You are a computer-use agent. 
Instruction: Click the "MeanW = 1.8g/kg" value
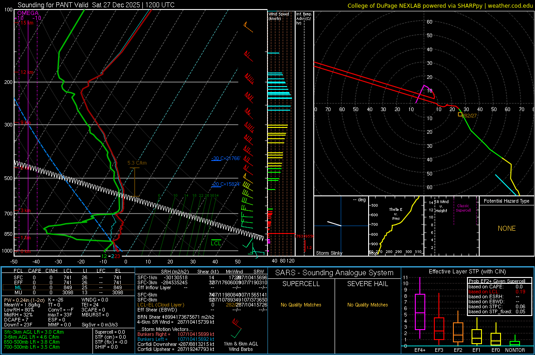[22, 305]
